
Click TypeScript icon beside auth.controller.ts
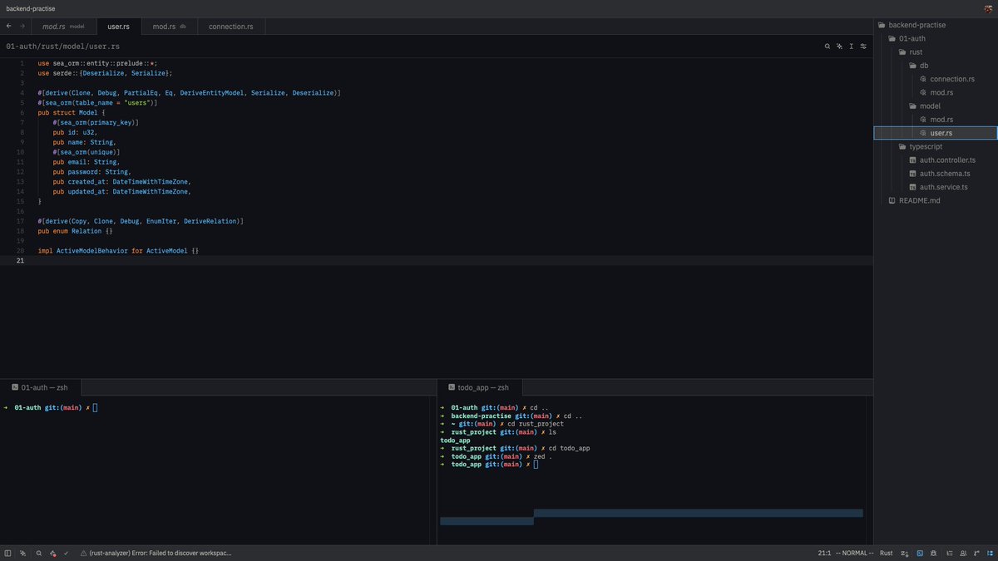point(912,160)
